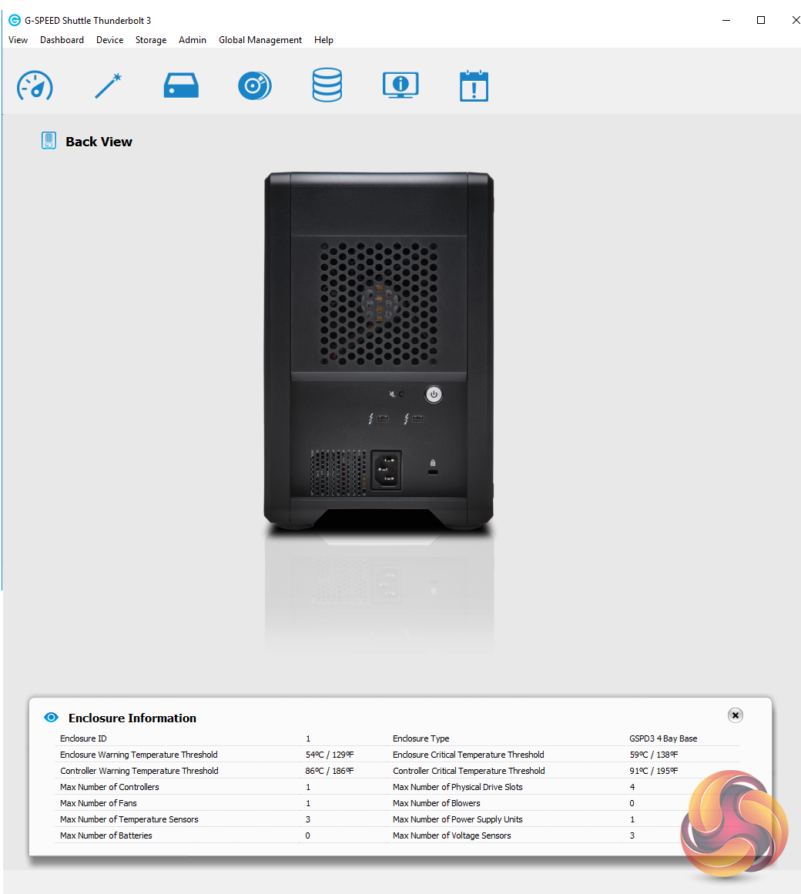Click the G-SPEED Shuttle Thunderbolt 3 window title
This screenshot has height=894, width=801.
[88, 21]
